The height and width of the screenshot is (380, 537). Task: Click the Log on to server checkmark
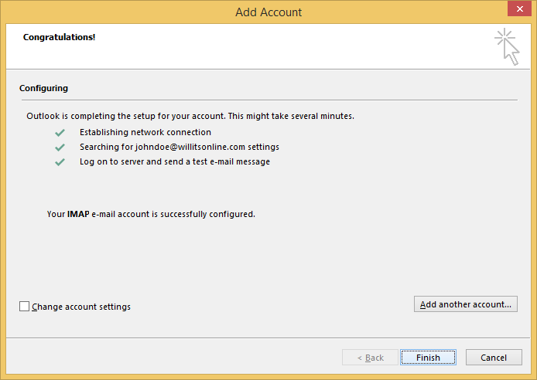(60, 162)
